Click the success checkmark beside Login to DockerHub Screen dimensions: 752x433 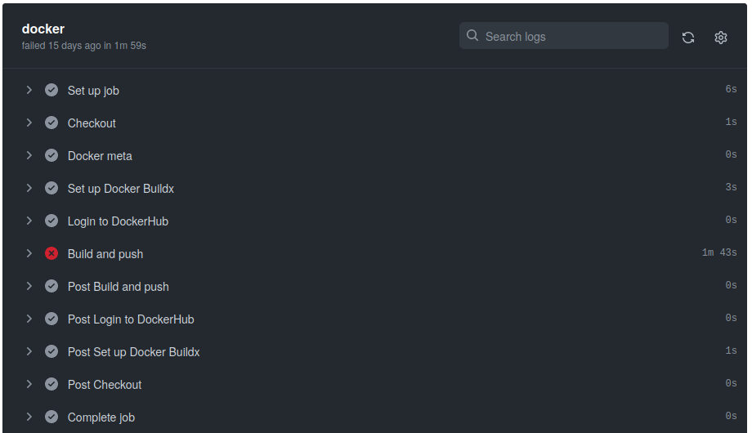point(51,221)
